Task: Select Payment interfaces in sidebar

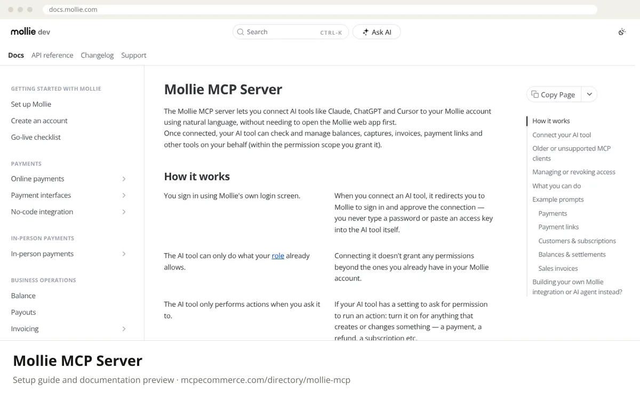Action: point(41,195)
